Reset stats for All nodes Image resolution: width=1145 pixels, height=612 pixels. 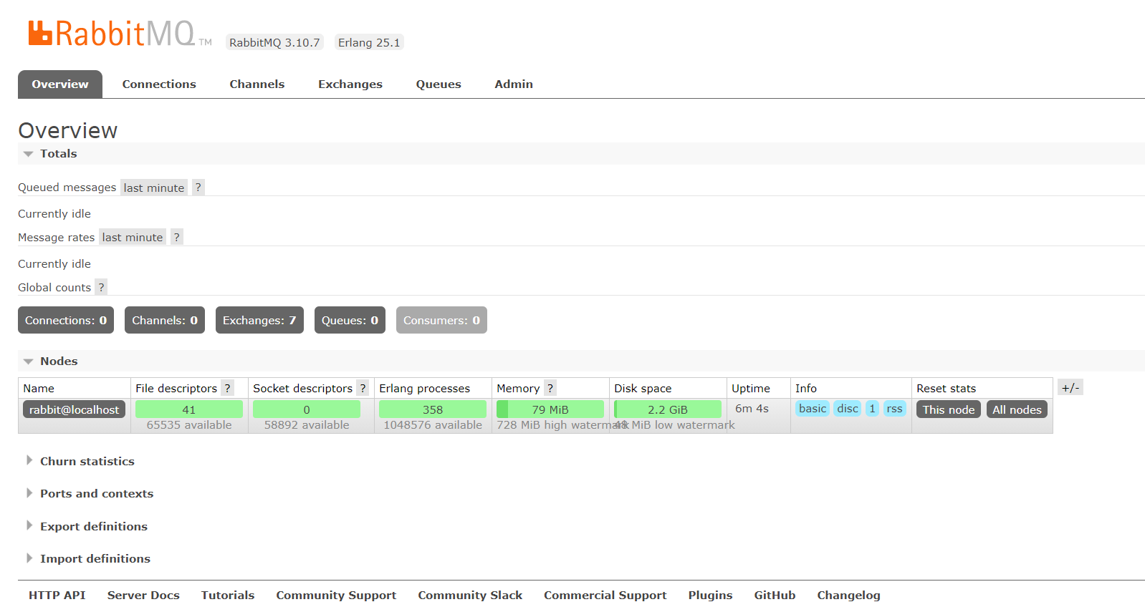1017,409
